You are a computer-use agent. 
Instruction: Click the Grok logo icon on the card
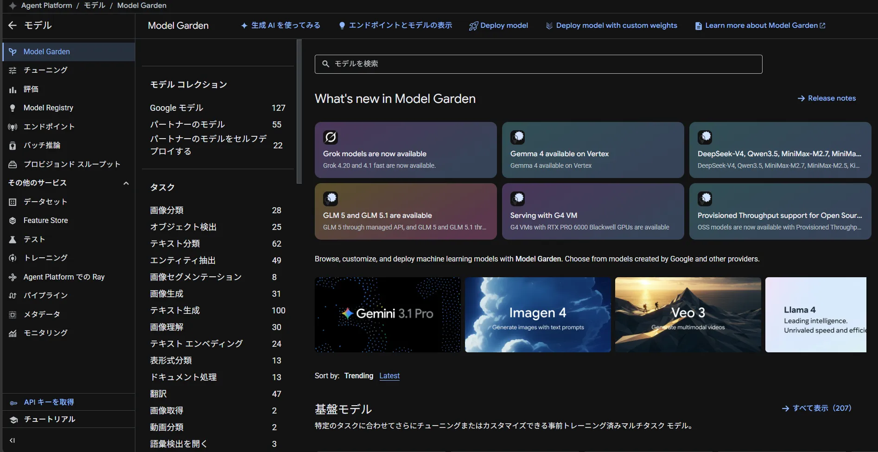331,137
